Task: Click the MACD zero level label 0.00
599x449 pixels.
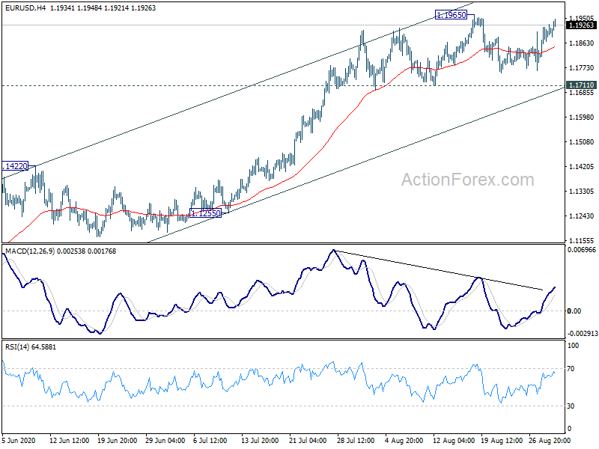Action: [574, 311]
